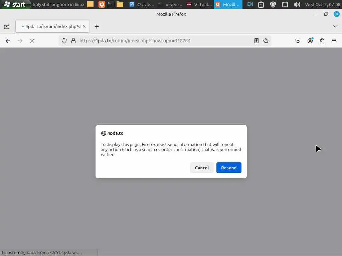Click the EN keyboard layout indicator
The width and height of the screenshot is (342, 256).
tap(250, 4)
